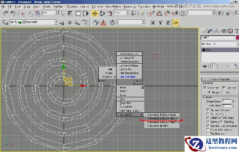Toggle the Optimize checkbox
This screenshot has width=239, height=152.
(208, 111)
